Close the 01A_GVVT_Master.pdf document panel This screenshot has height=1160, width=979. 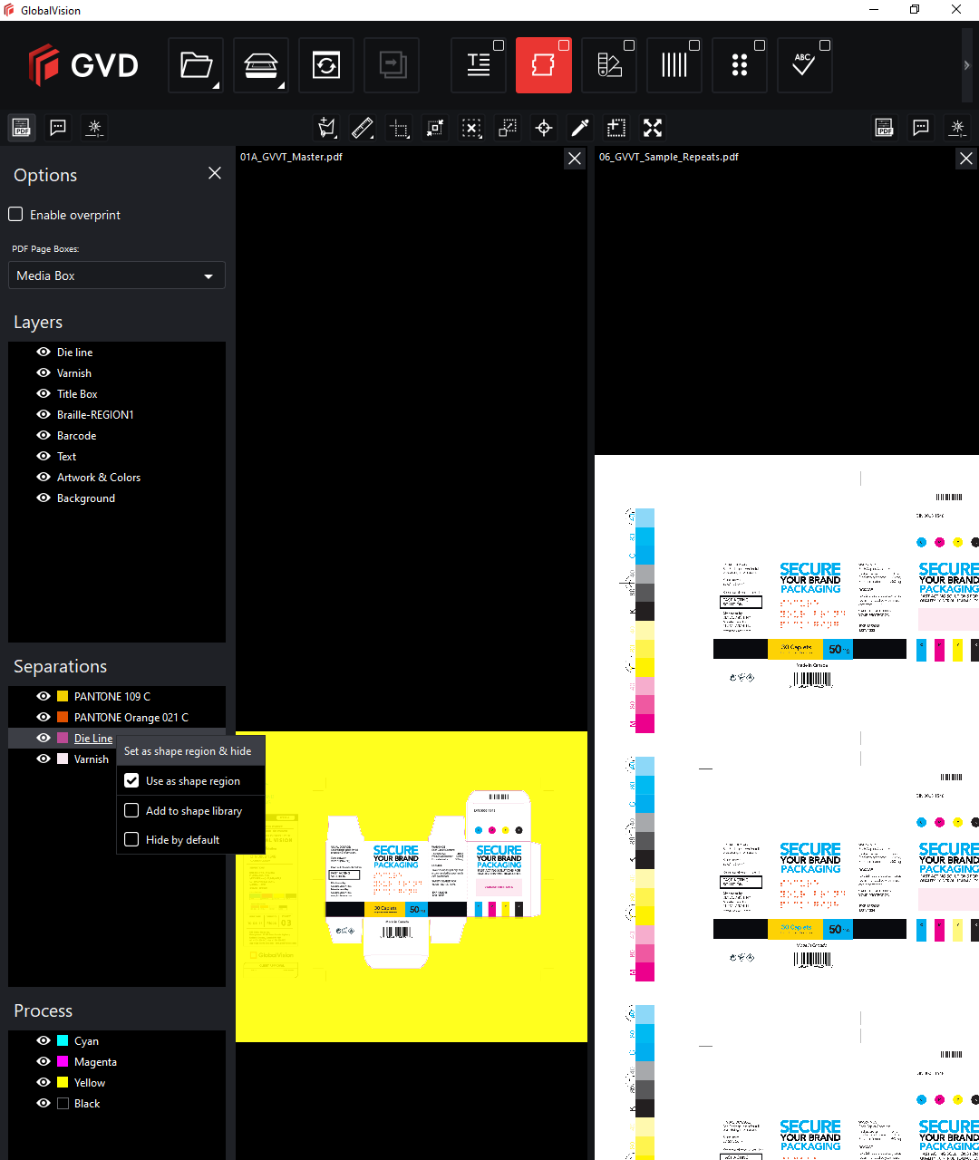575,159
